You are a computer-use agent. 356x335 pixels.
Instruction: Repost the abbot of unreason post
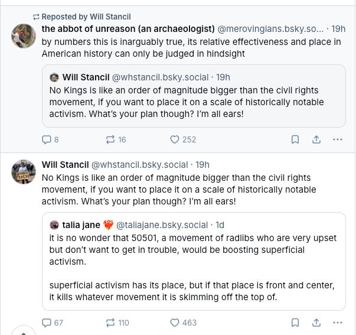click(x=110, y=139)
